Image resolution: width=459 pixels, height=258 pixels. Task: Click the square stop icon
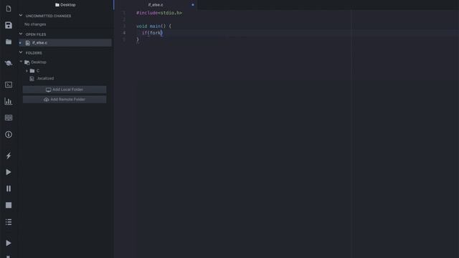[x=9, y=206]
